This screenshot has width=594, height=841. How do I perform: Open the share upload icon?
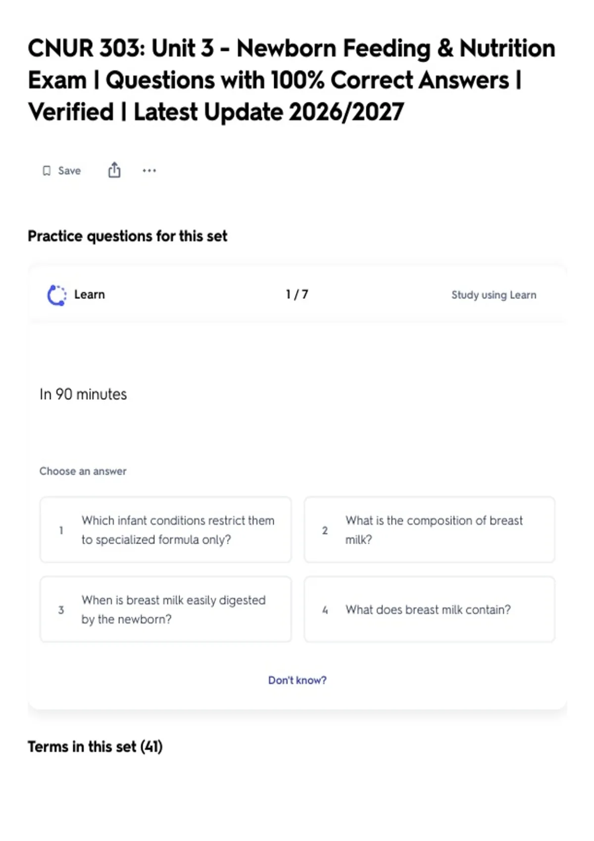click(114, 170)
